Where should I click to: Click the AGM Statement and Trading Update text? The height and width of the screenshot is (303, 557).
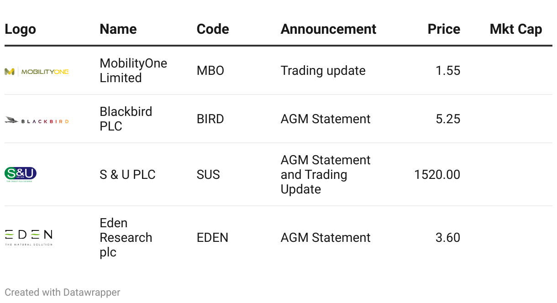pos(325,174)
